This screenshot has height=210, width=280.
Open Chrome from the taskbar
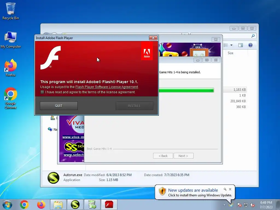coord(24,205)
